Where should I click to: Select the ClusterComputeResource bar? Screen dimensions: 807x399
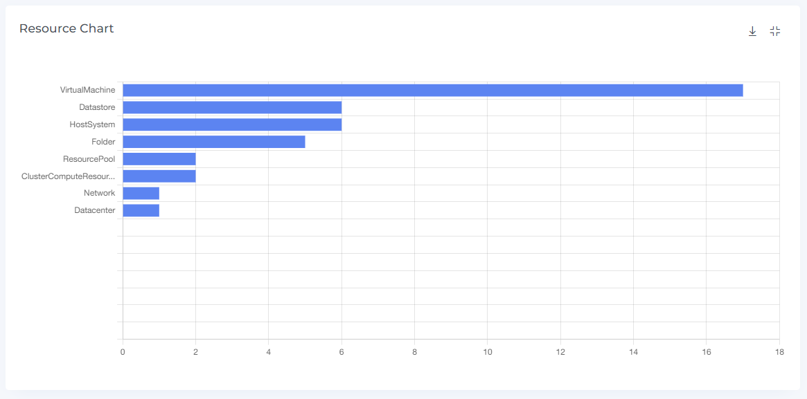159,176
